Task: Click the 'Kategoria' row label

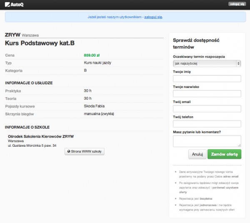Action: point(14,71)
